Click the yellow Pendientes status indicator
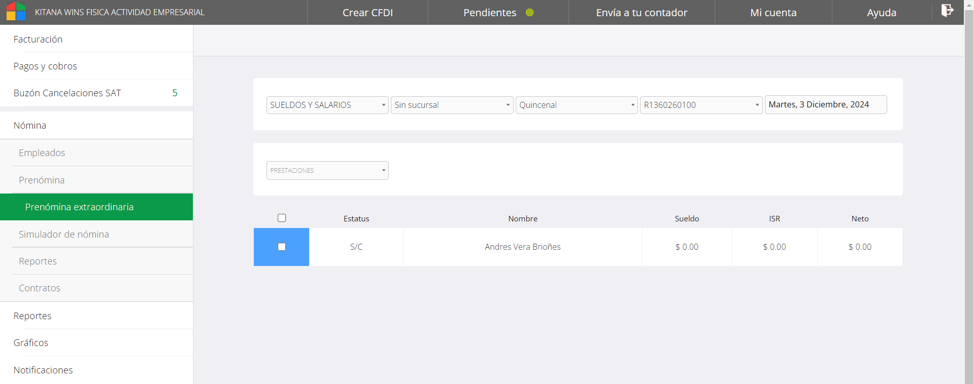The height and width of the screenshot is (384, 974). tap(529, 13)
